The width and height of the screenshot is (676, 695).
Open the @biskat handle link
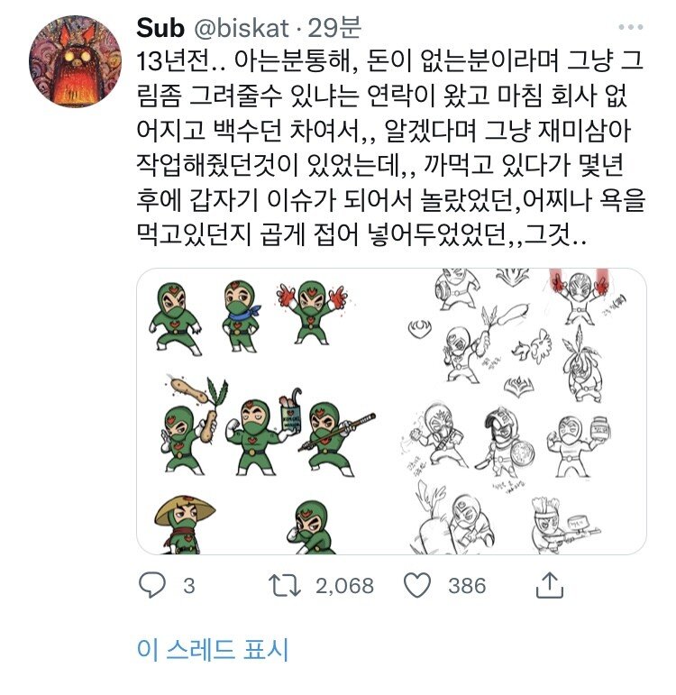[x=242, y=28]
